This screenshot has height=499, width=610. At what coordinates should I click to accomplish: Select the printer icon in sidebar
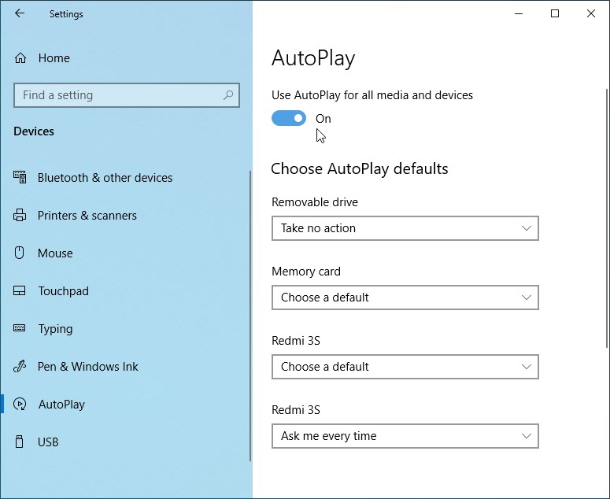coord(20,215)
